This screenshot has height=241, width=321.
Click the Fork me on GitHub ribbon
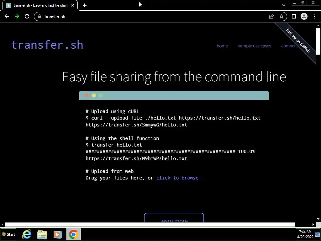pos(298,40)
